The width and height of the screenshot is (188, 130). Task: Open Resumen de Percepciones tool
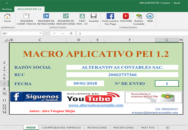(x=66, y=16)
